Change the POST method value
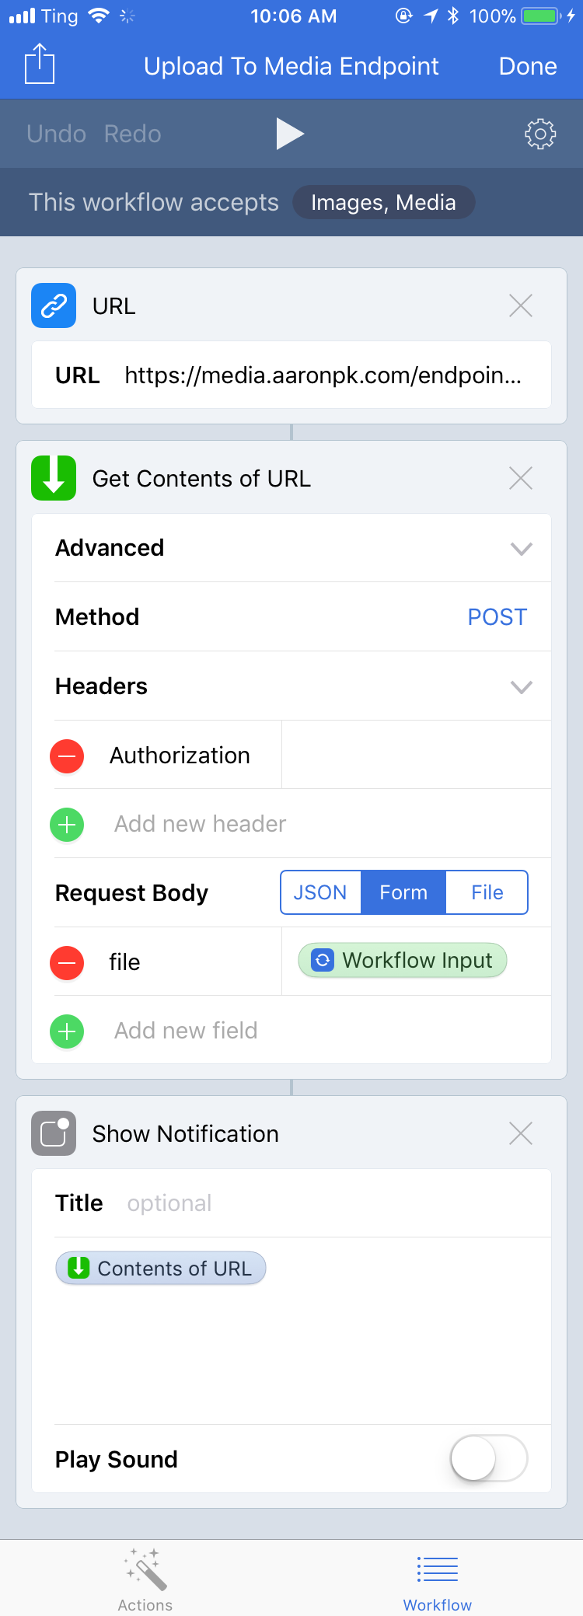583x1616 pixels. (x=497, y=617)
